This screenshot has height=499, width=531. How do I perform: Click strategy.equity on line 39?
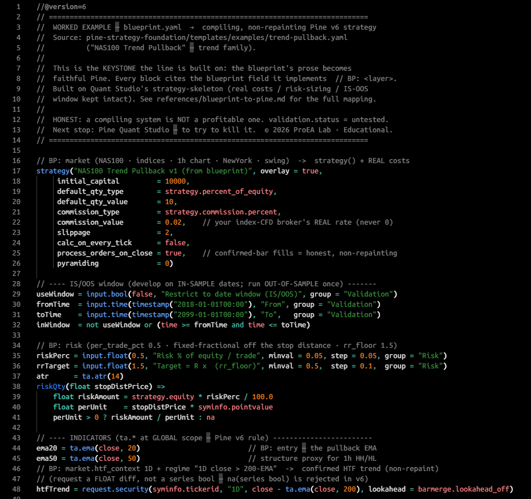pos(163,397)
